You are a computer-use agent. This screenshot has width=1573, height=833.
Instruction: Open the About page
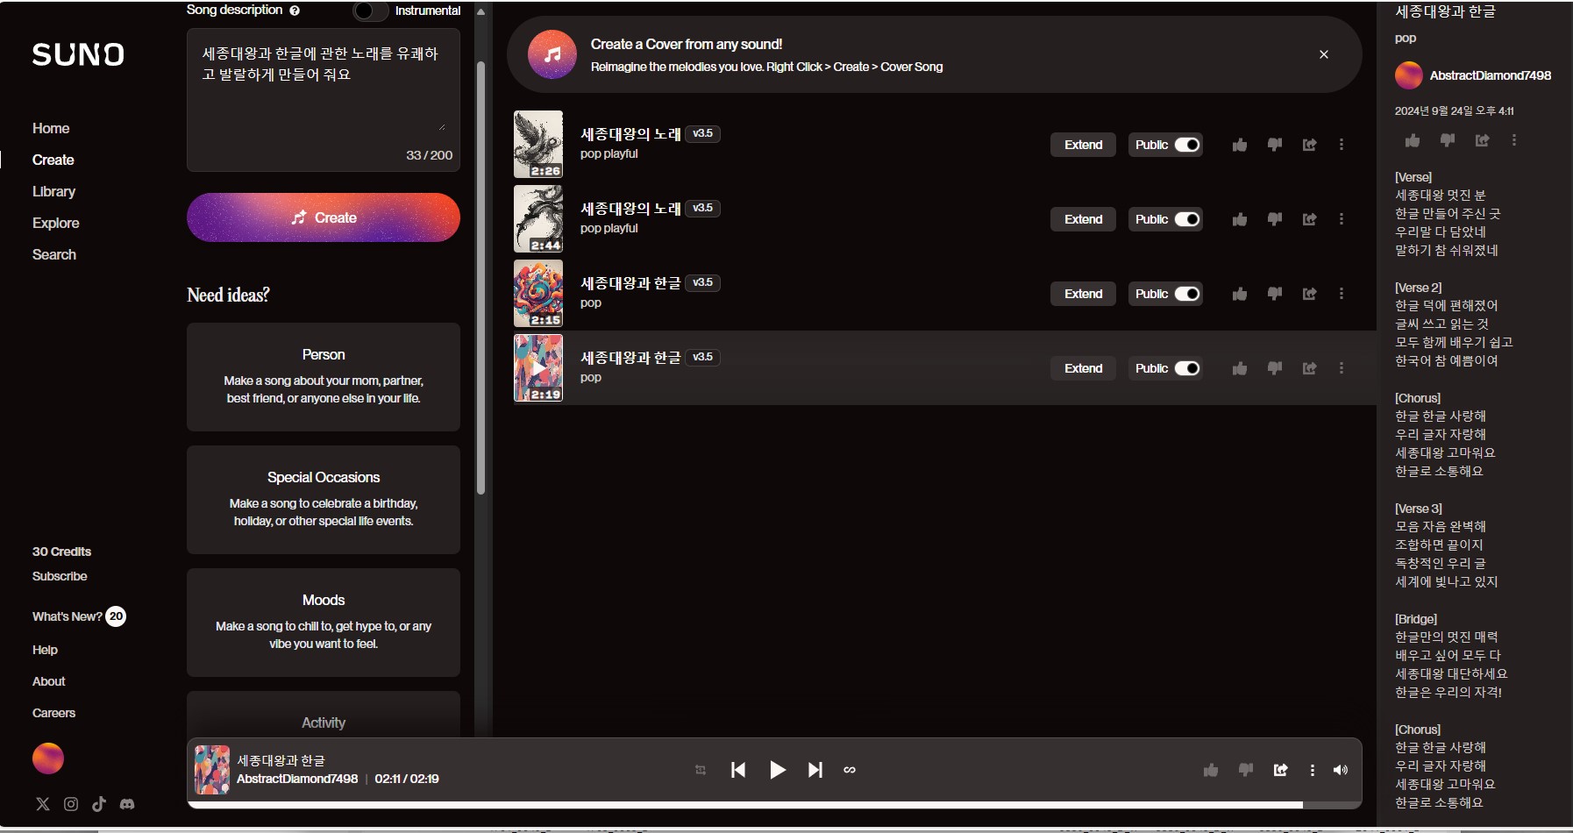tap(49, 681)
